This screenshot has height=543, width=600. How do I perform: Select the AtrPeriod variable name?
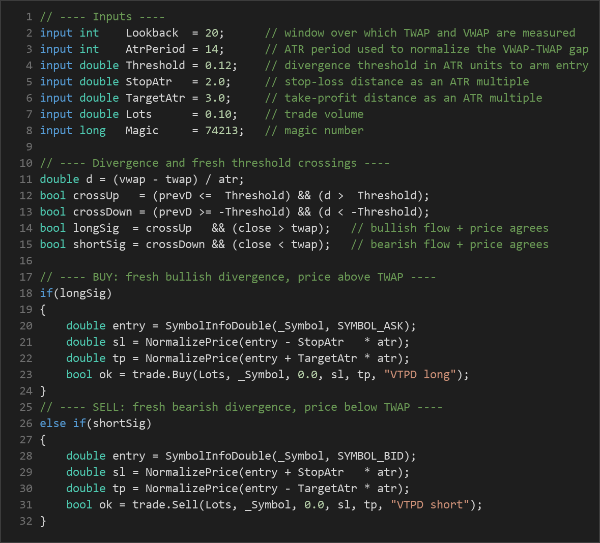point(155,49)
